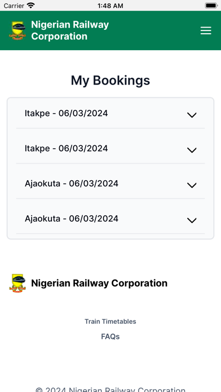Select the first Itakpe - 06/03/2024 booking row

(111, 114)
